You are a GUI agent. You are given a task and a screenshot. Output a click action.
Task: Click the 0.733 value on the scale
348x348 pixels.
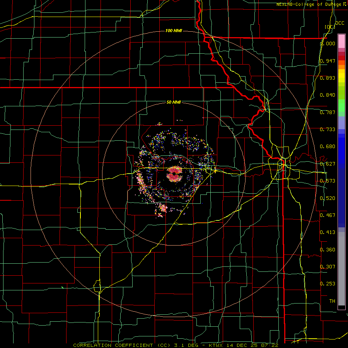[x=328, y=129]
